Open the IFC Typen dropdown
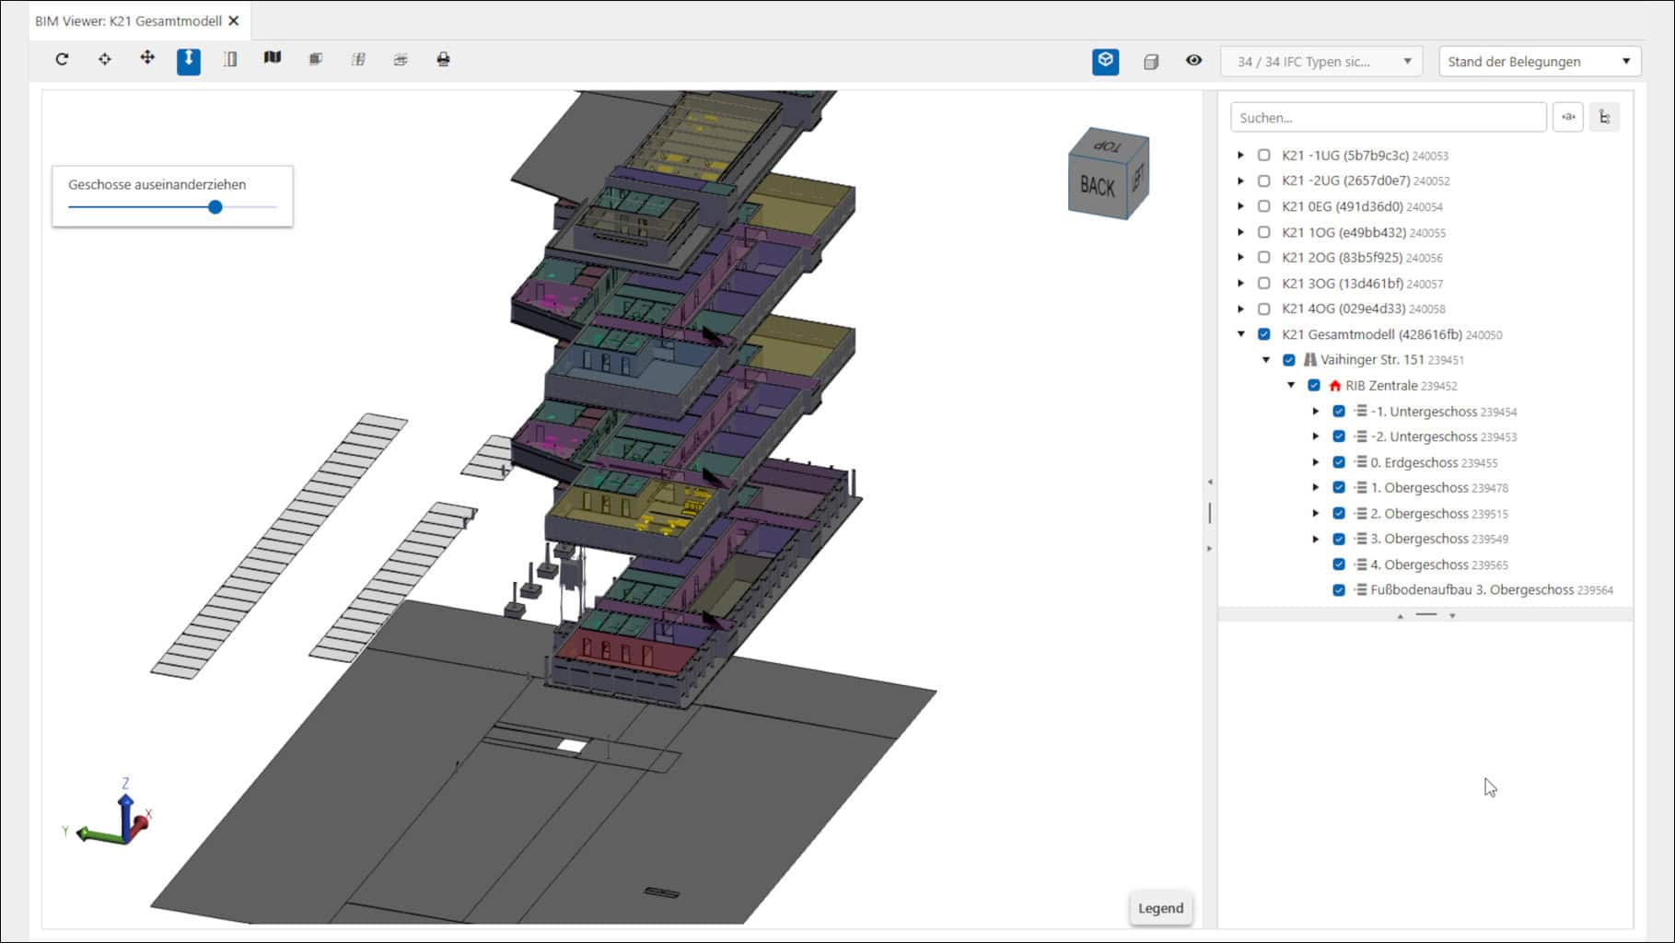The width and height of the screenshot is (1675, 943). tap(1321, 62)
